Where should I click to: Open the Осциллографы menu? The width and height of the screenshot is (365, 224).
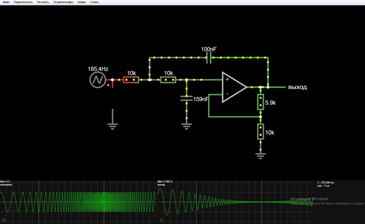pyautogui.click(x=63, y=2)
